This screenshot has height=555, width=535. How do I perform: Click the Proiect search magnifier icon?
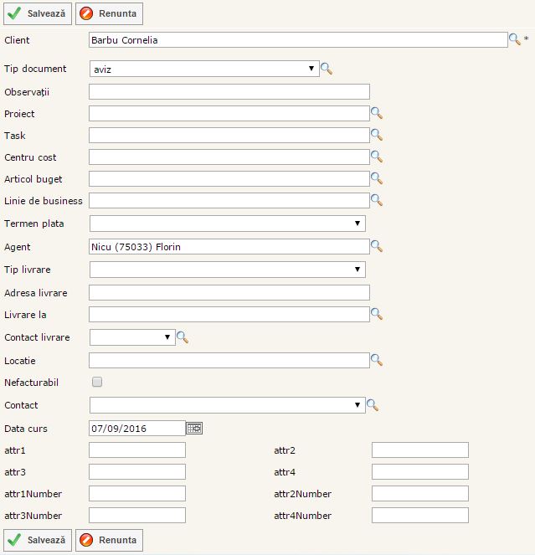point(377,113)
